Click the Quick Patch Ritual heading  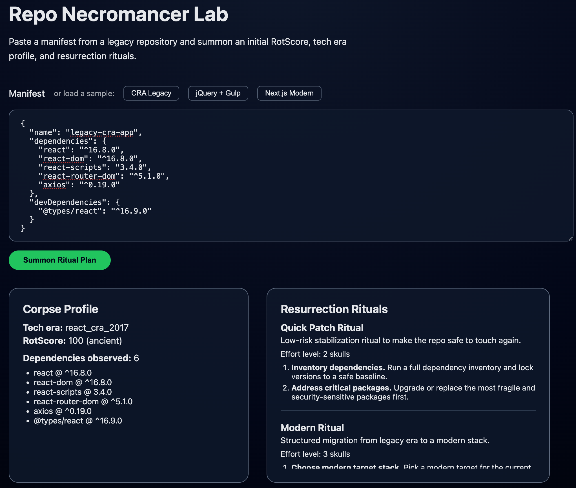(322, 328)
